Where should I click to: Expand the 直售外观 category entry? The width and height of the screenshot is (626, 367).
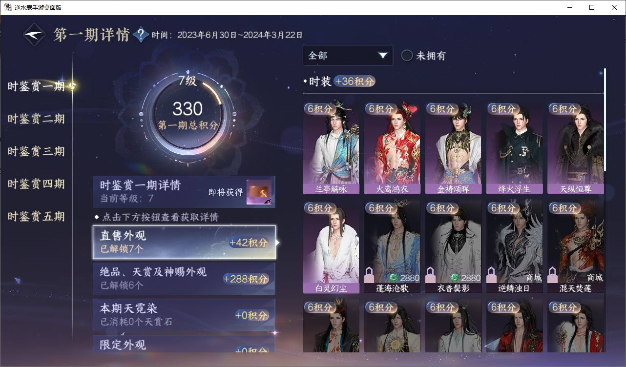coord(184,242)
